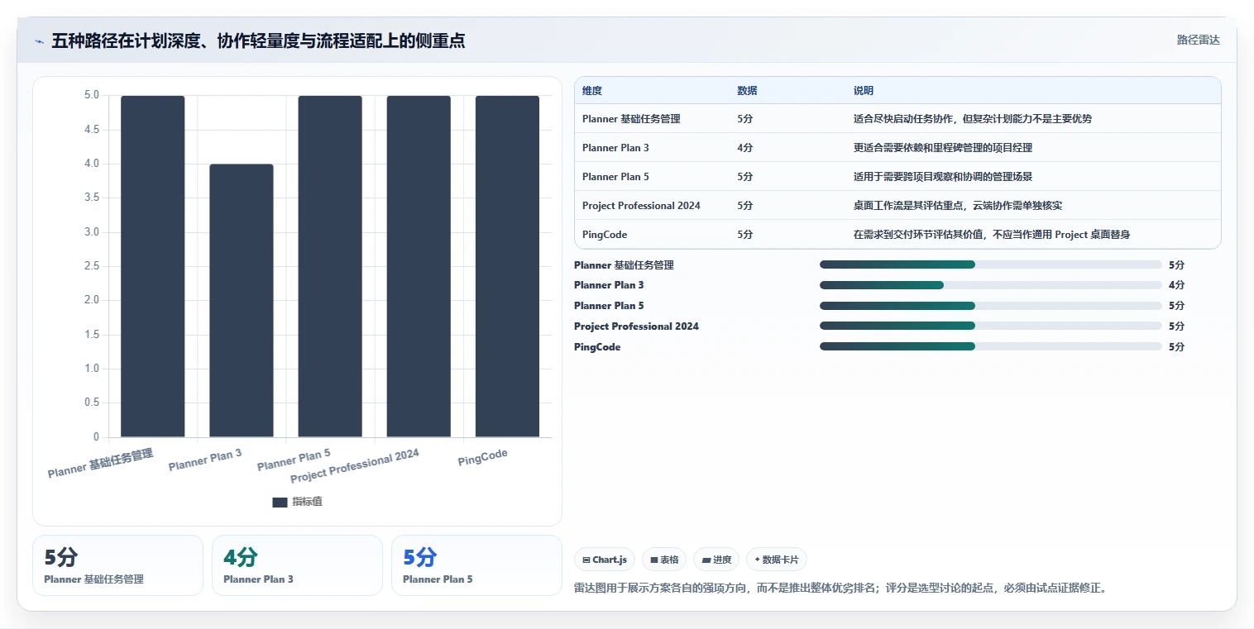
Task: Click the title 五种路径在计划深度
Action: [x=258, y=41]
